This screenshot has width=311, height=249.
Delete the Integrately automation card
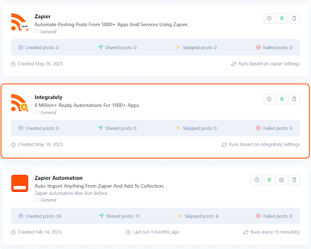[294, 99]
